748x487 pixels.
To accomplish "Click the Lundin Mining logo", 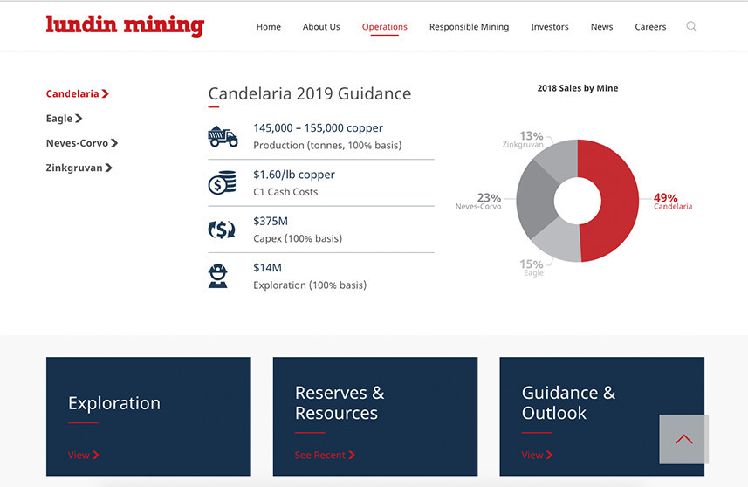I will pyautogui.click(x=125, y=26).
